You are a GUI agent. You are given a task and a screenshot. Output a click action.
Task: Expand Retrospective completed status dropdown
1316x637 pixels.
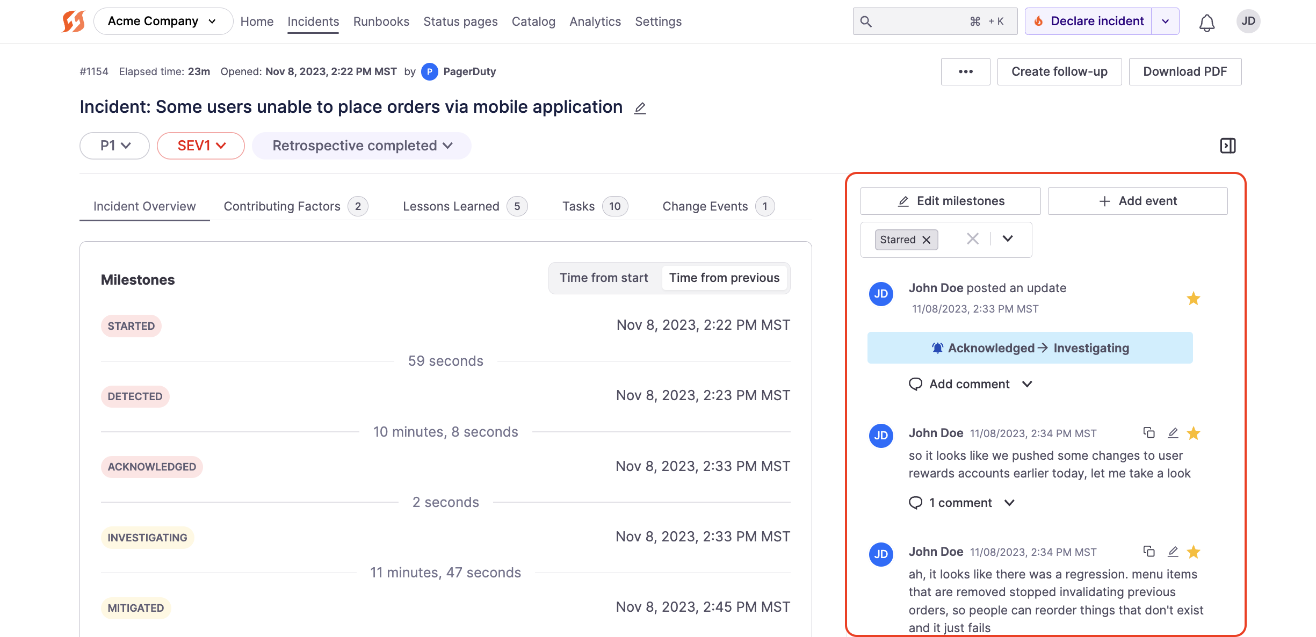point(362,146)
